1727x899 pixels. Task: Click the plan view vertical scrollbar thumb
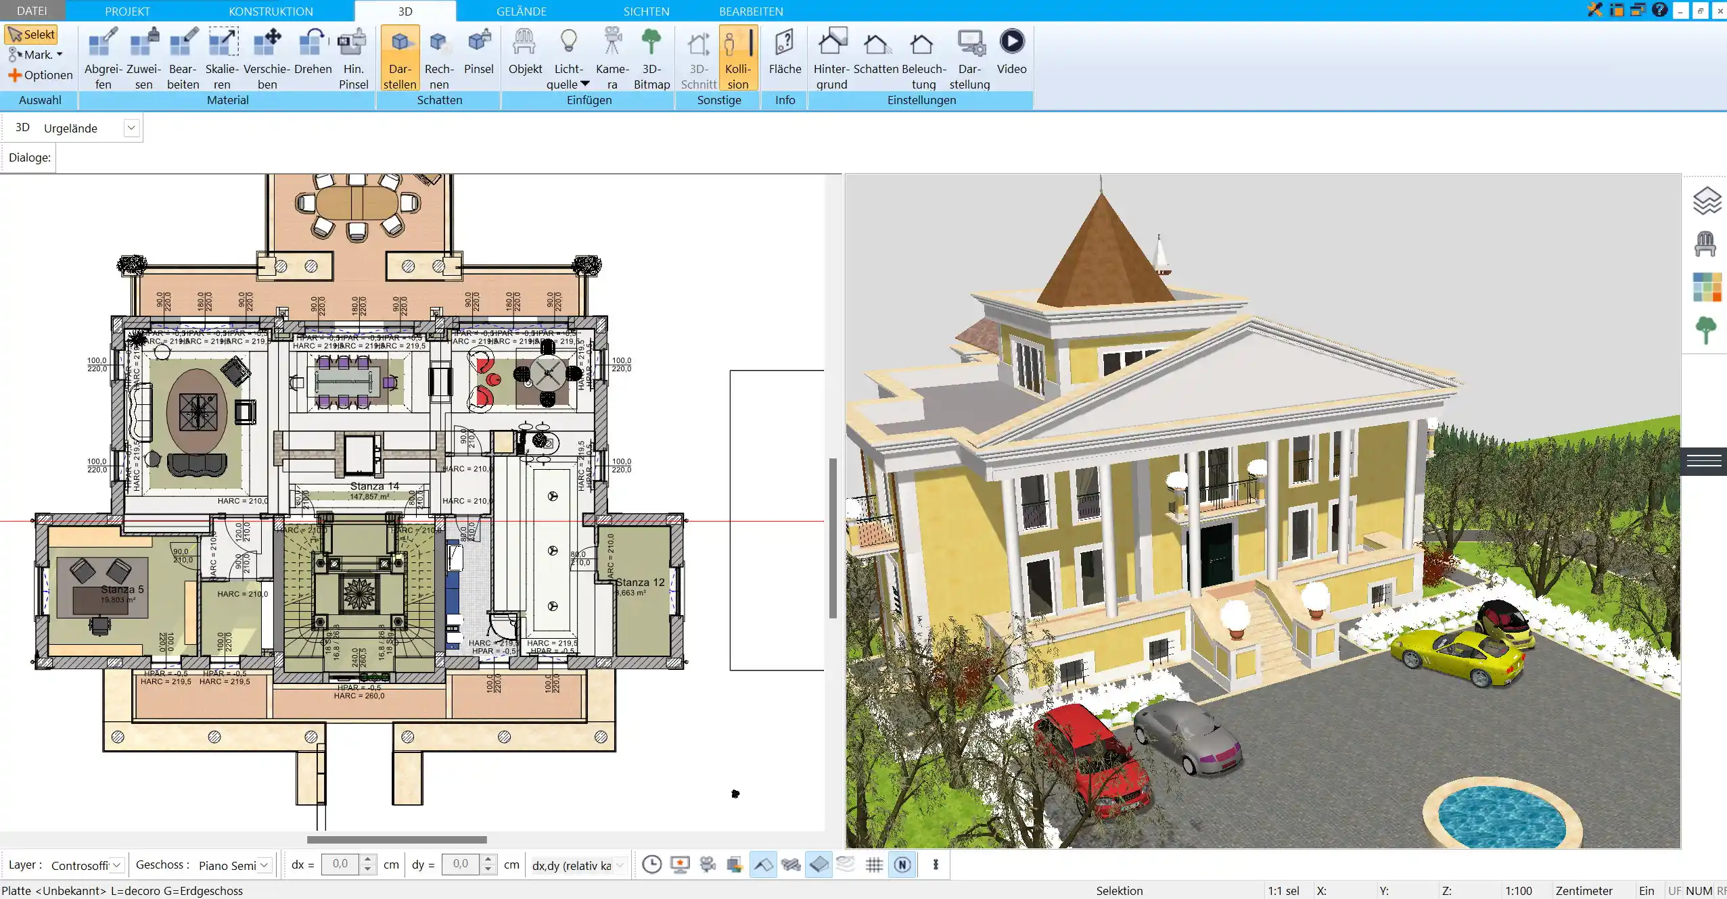(833, 538)
